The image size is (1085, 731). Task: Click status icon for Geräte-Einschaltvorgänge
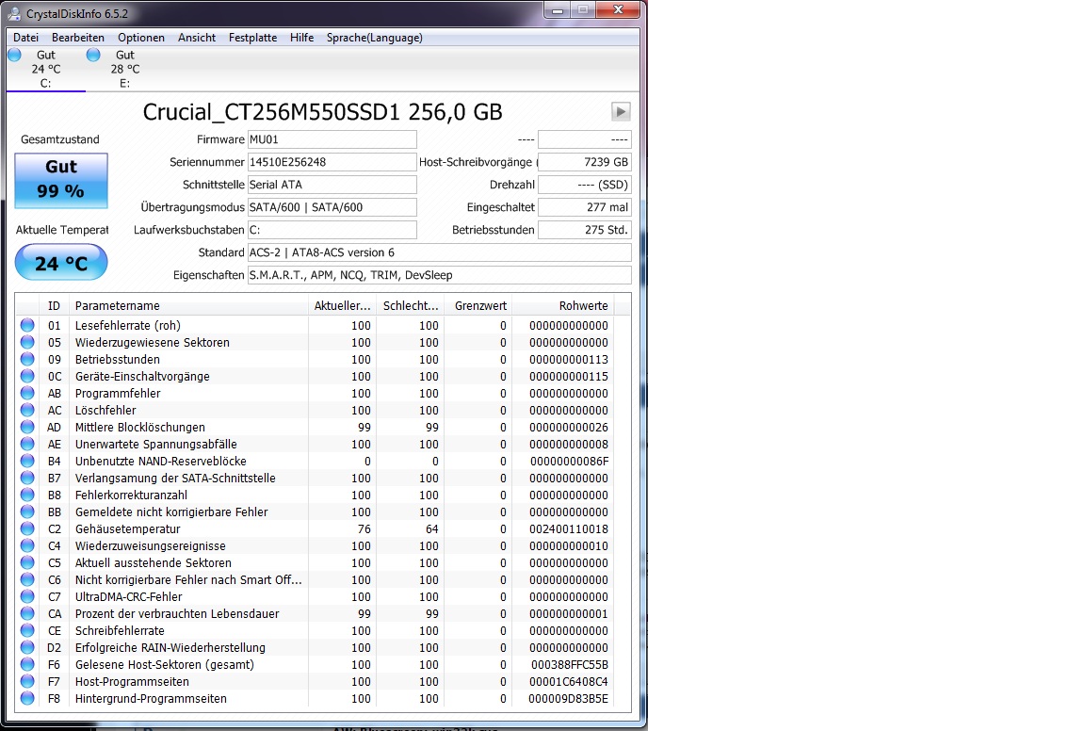point(27,376)
